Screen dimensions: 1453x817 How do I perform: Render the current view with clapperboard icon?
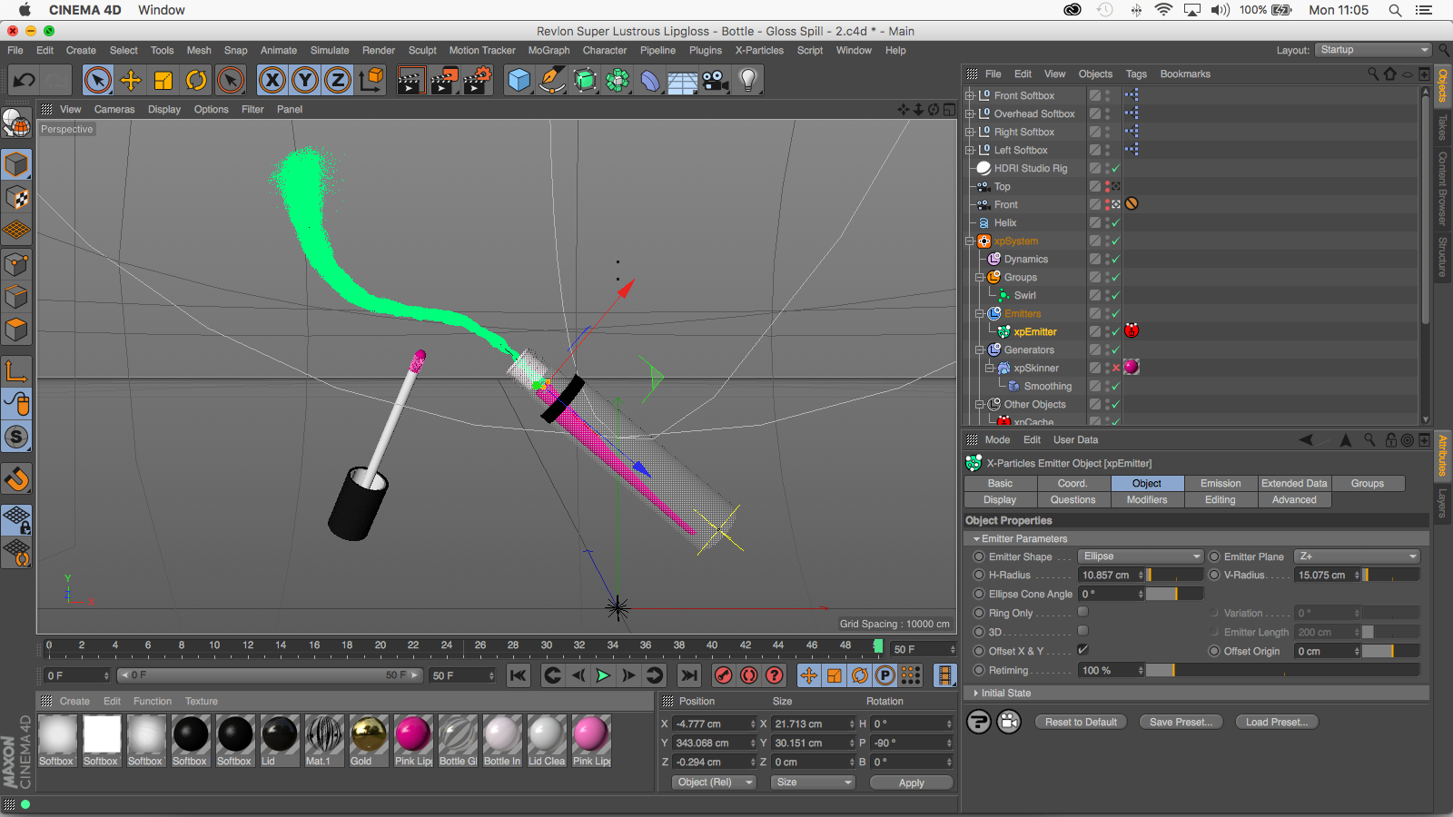pyautogui.click(x=410, y=81)
